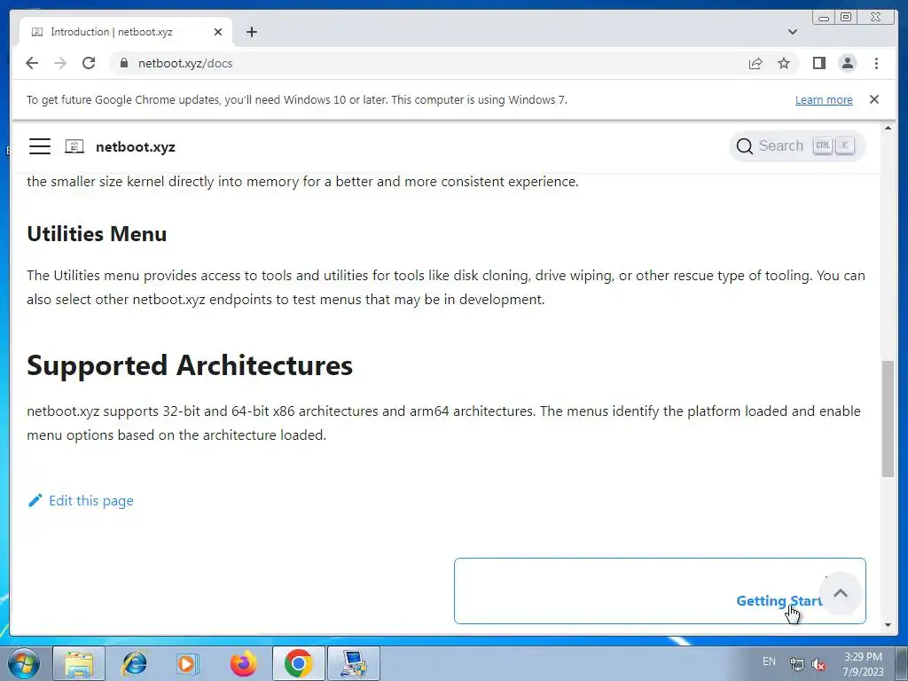This screenshot has width=908, height=681.
Task: Open the Chrome profile avatar menu
Action: pyautogui.click(x=847, y=63)
